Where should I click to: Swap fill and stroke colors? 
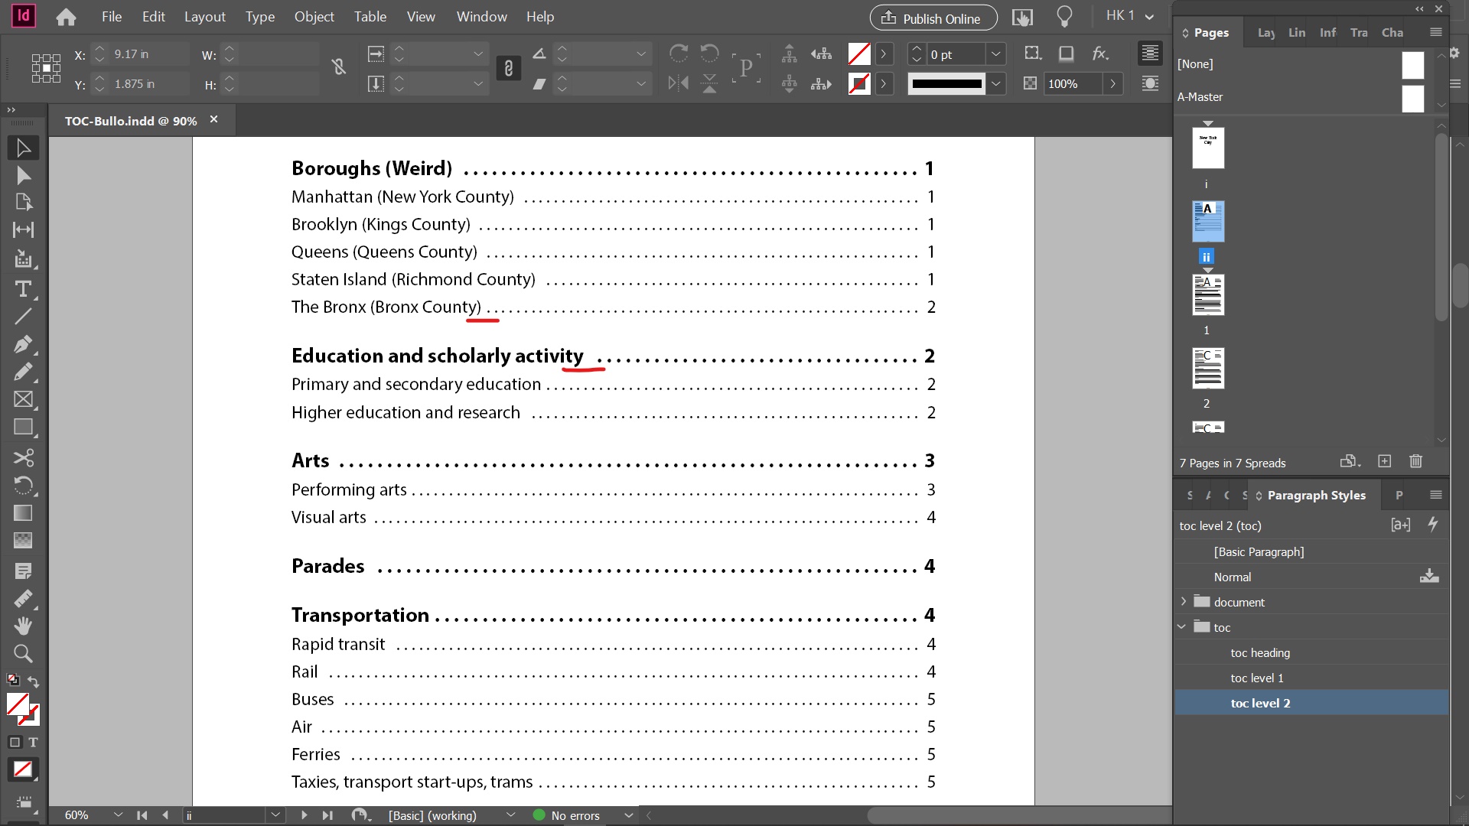pos(32,681)
